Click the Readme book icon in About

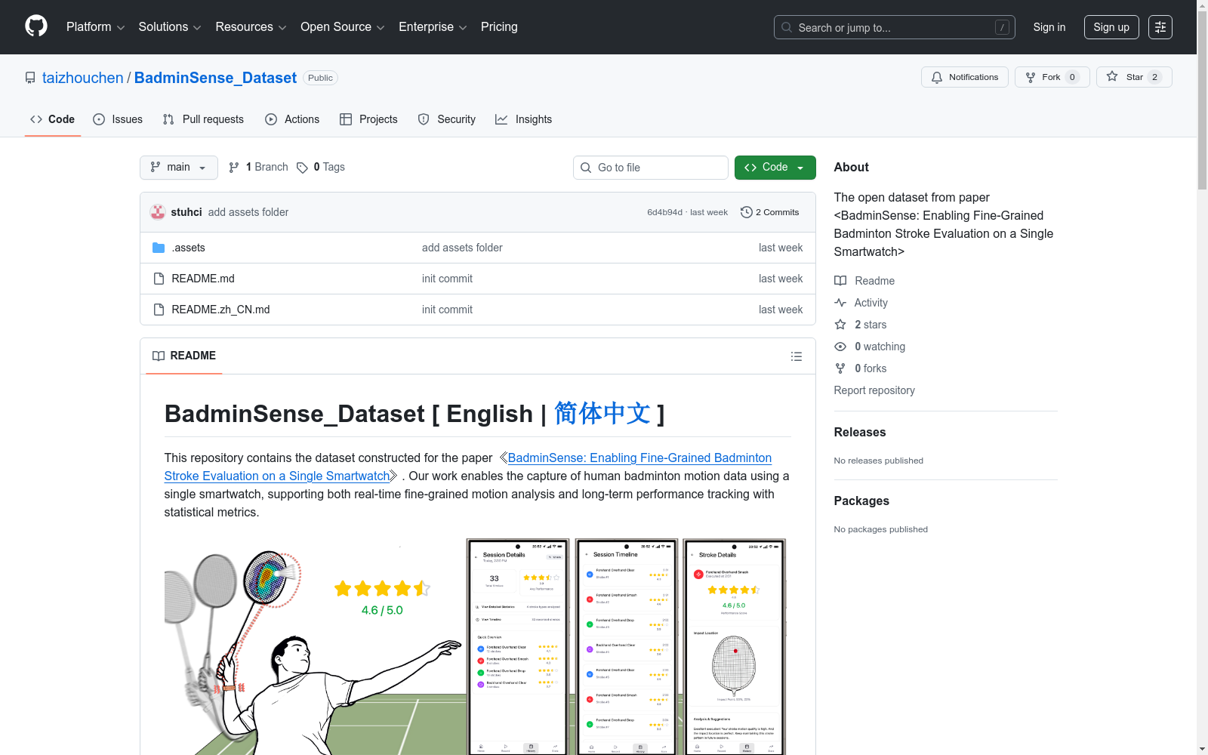click(x=840, y=281)
